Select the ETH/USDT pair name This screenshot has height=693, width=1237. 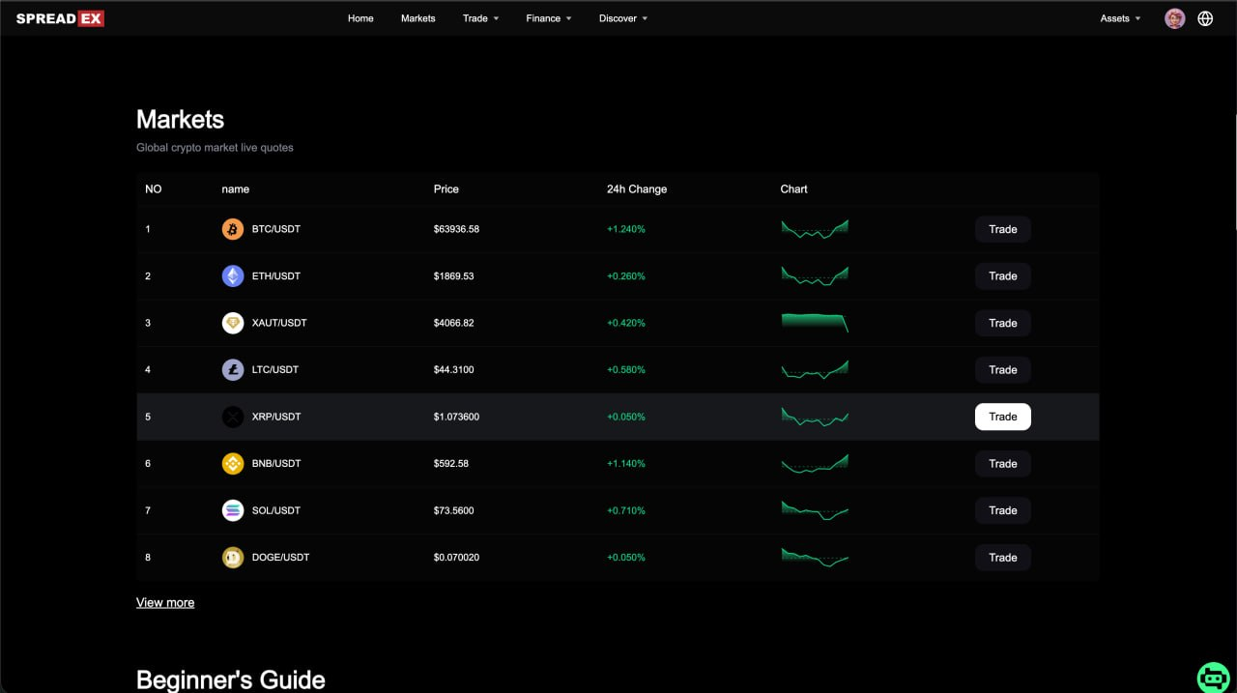click(x=276, y=276)
